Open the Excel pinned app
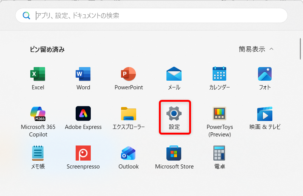The image size is (303, 196). coord(38,74)
